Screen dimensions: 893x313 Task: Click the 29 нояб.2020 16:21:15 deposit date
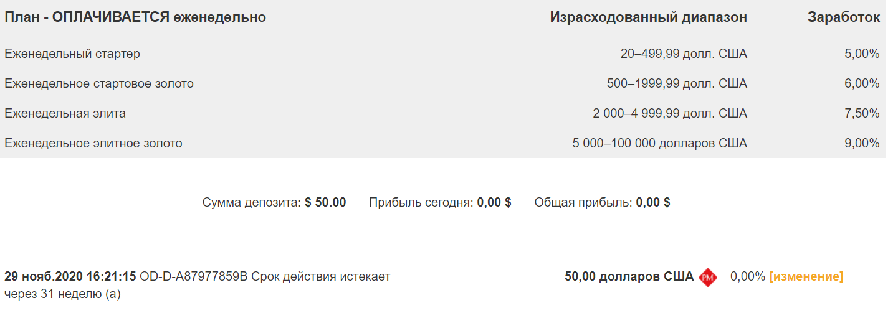point(70,276)
